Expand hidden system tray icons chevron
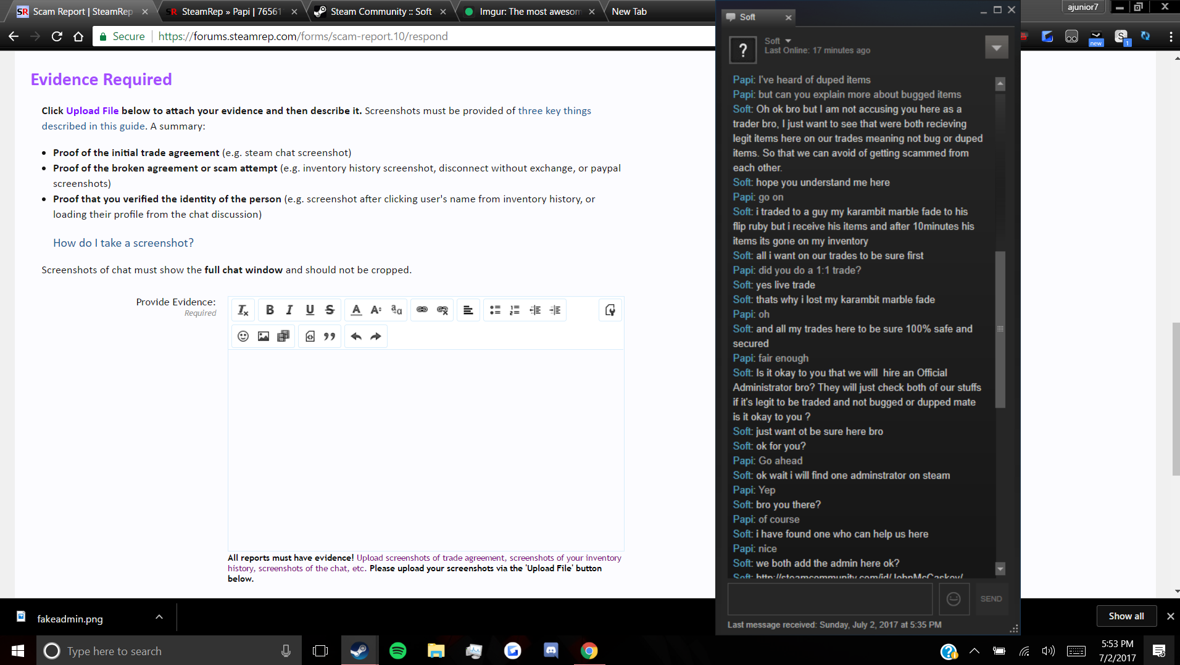This screenshot has height=665, width=1180. coord(974,650)
